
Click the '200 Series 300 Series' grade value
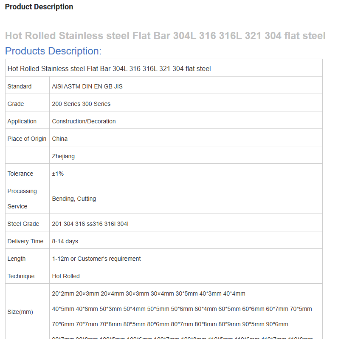click(x=81, y=104)
